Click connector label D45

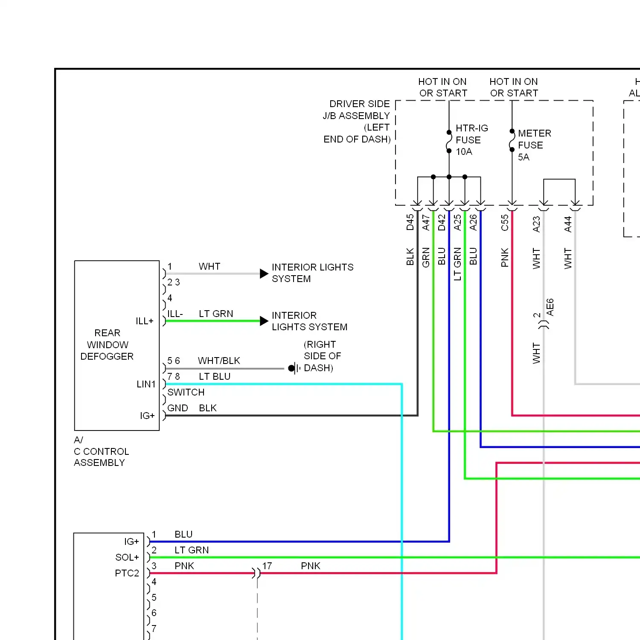410,222
